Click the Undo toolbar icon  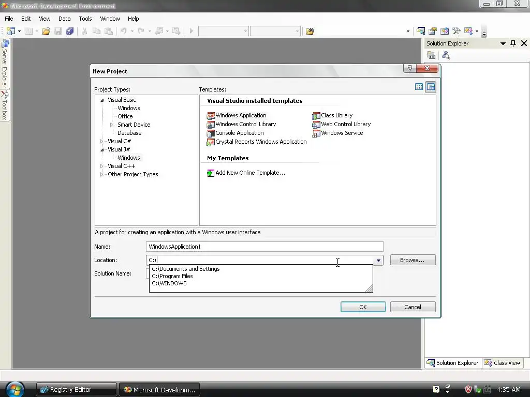tap(123, 32)
